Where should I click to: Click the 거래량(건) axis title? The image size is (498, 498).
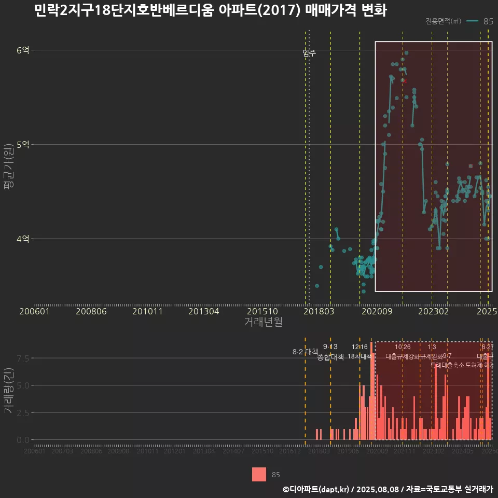[x=9, y=390]
